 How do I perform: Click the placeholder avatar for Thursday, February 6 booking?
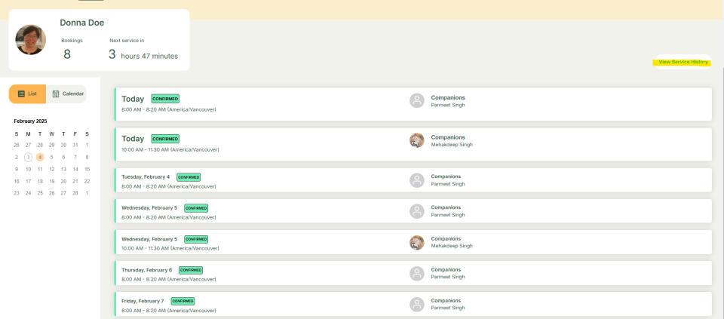pyautogui.click(x=416, y=274)
